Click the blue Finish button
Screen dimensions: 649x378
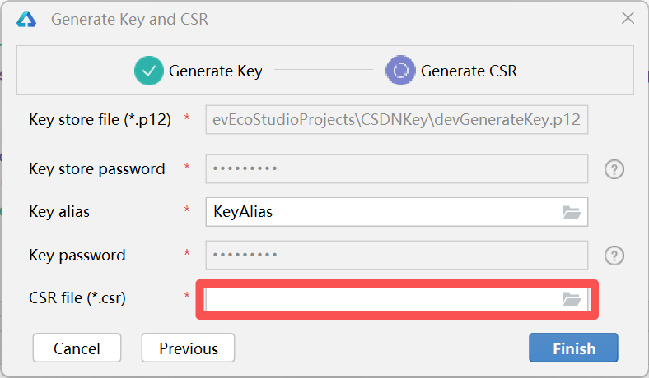[574, 348]
